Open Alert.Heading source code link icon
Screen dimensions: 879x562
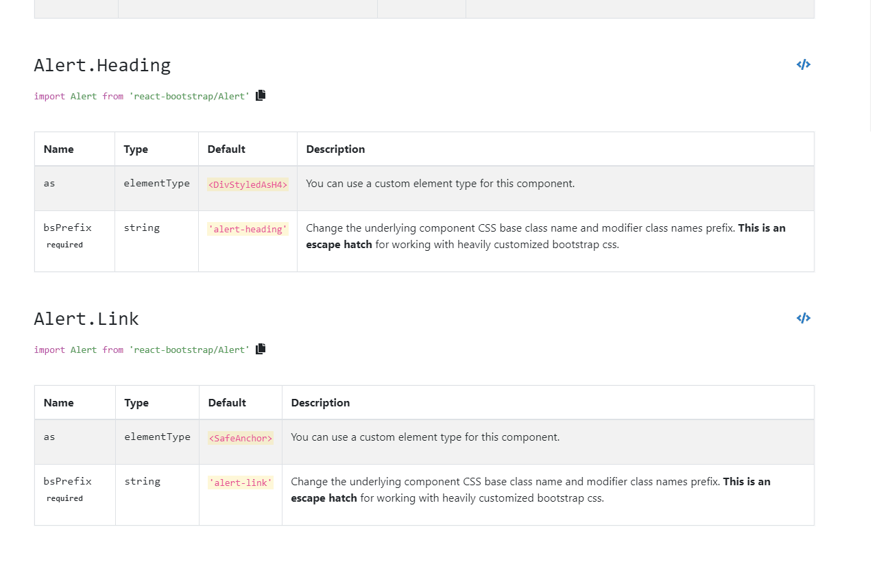click(803, 65)
